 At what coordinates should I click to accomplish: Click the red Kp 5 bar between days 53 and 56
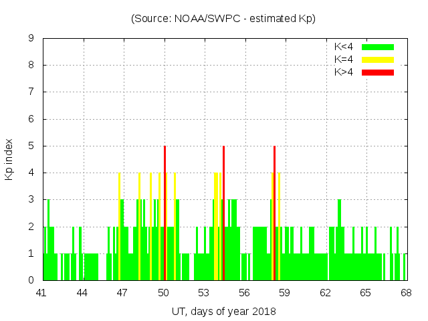pyautogui.click(x=223, y=214)
